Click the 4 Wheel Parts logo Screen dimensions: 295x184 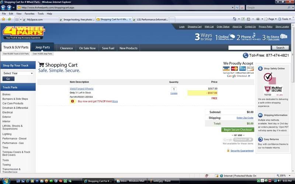23,32
